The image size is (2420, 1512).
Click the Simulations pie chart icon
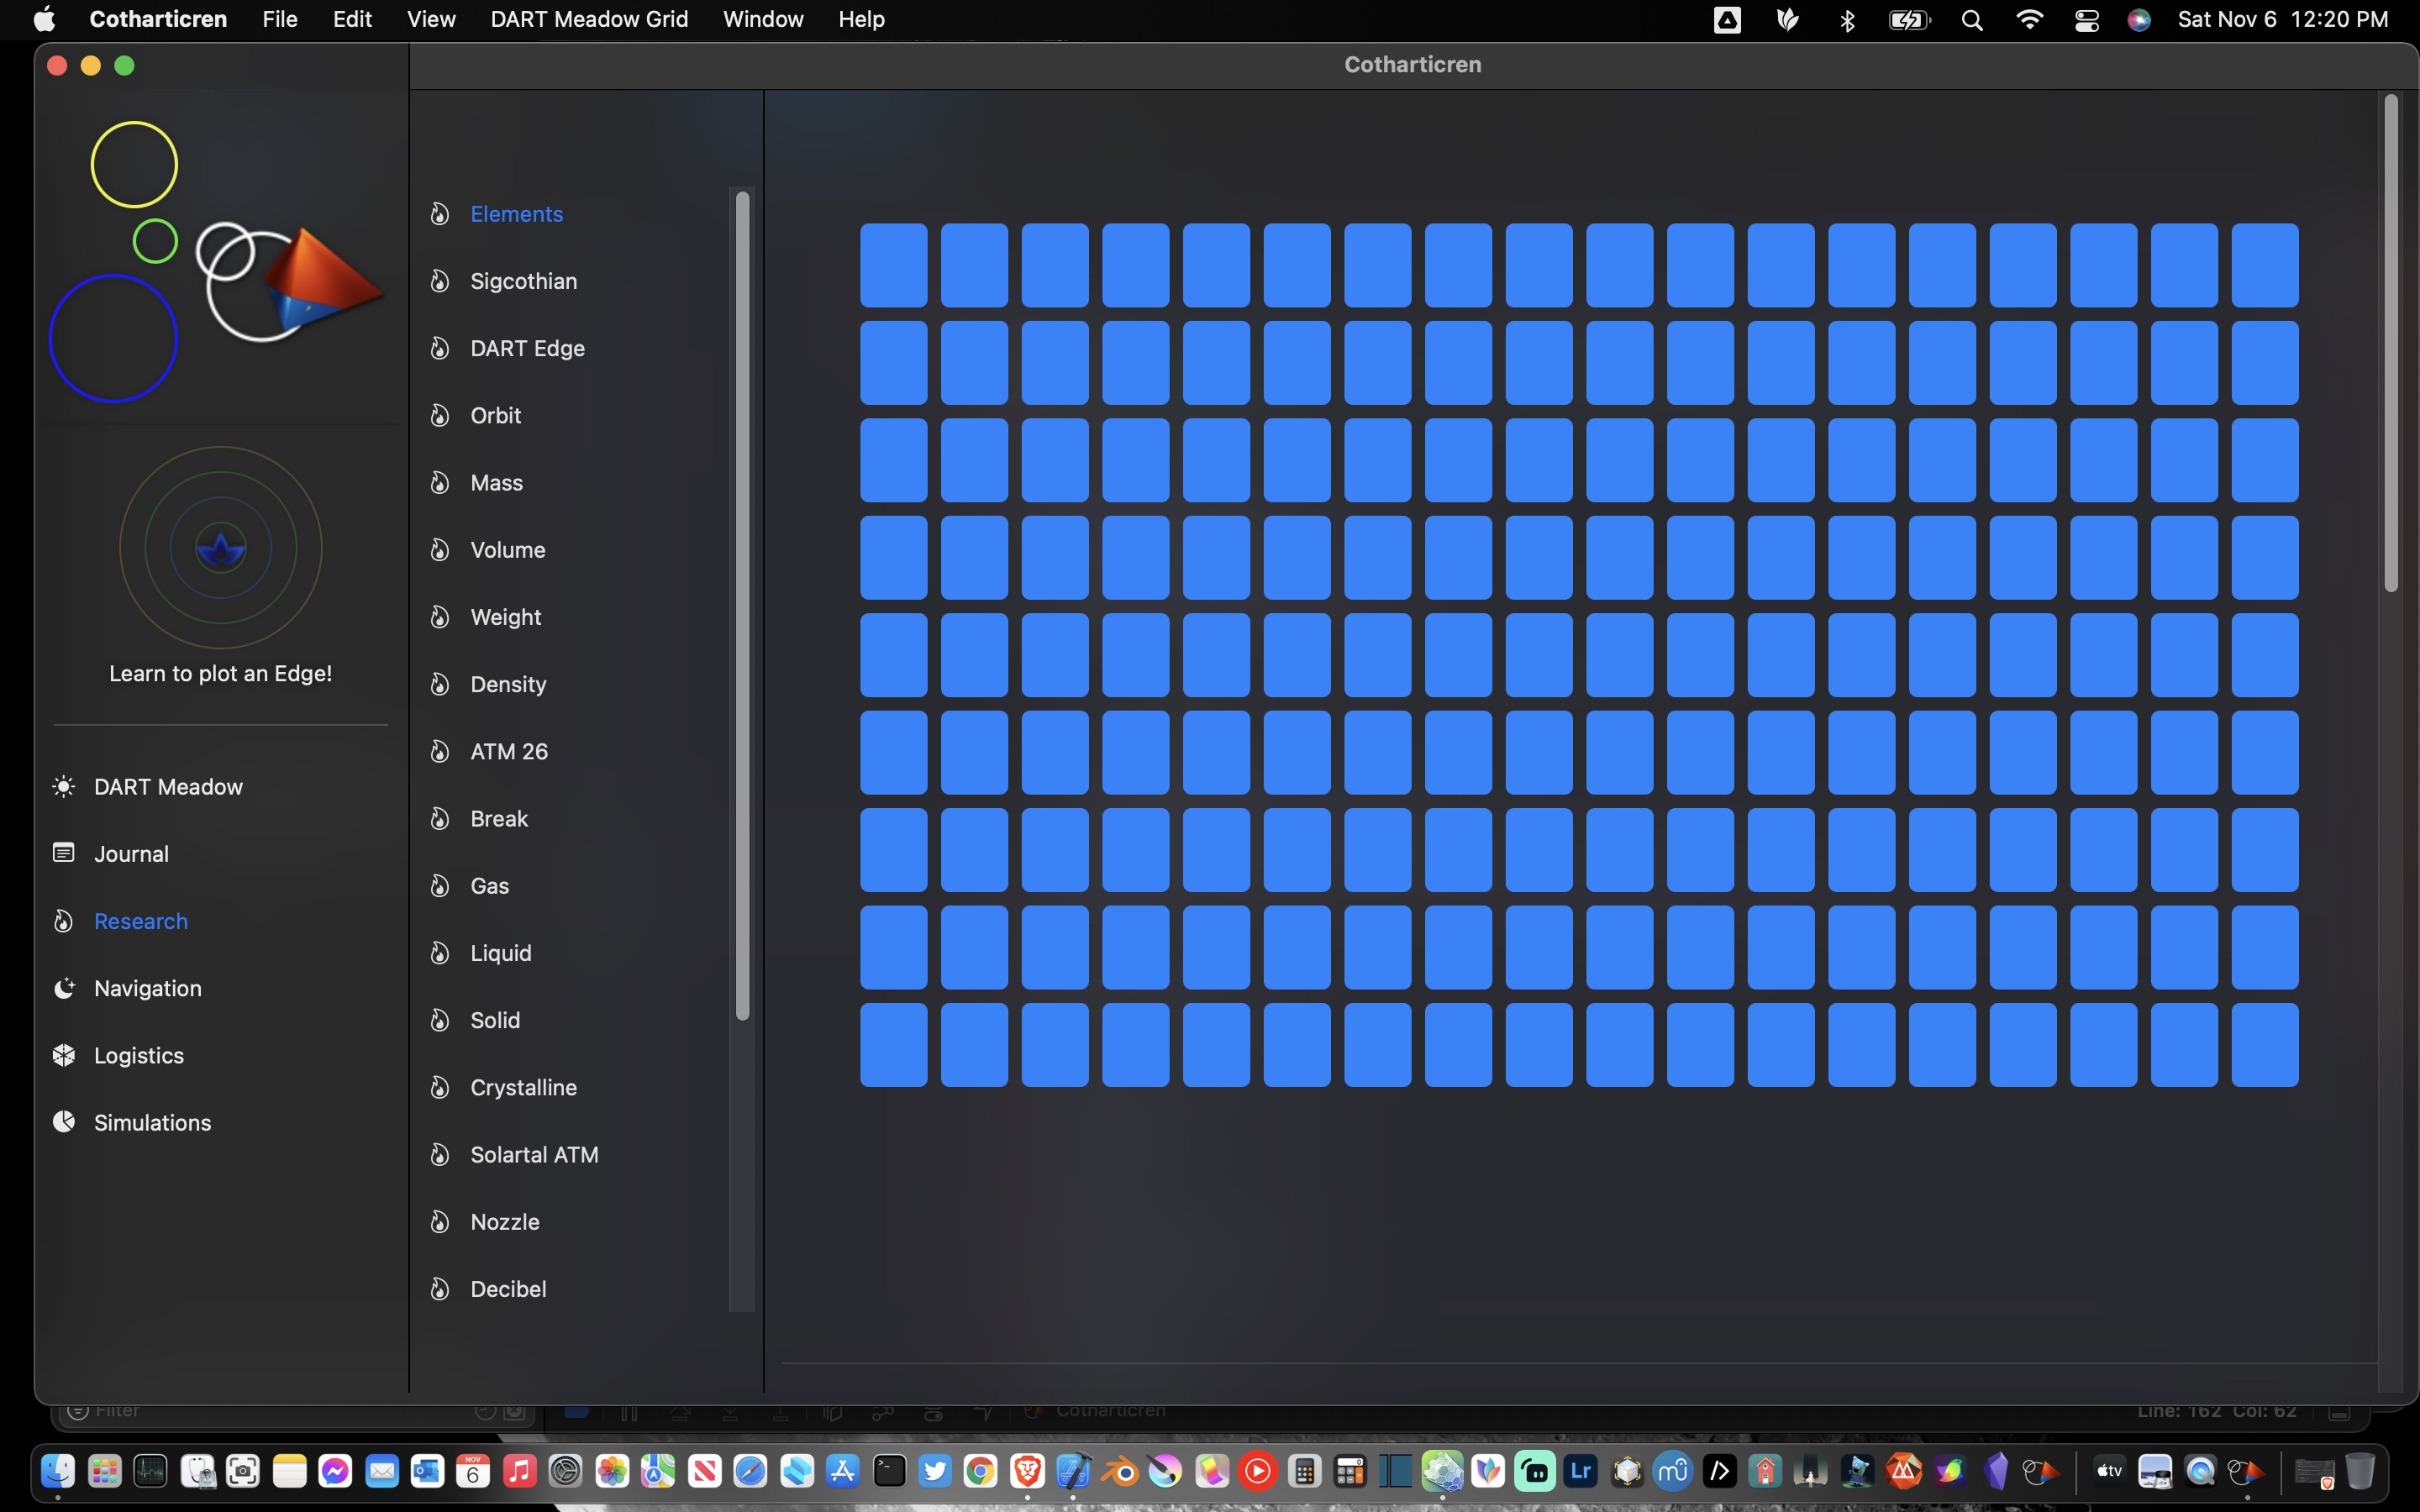tap(63, 1122)
